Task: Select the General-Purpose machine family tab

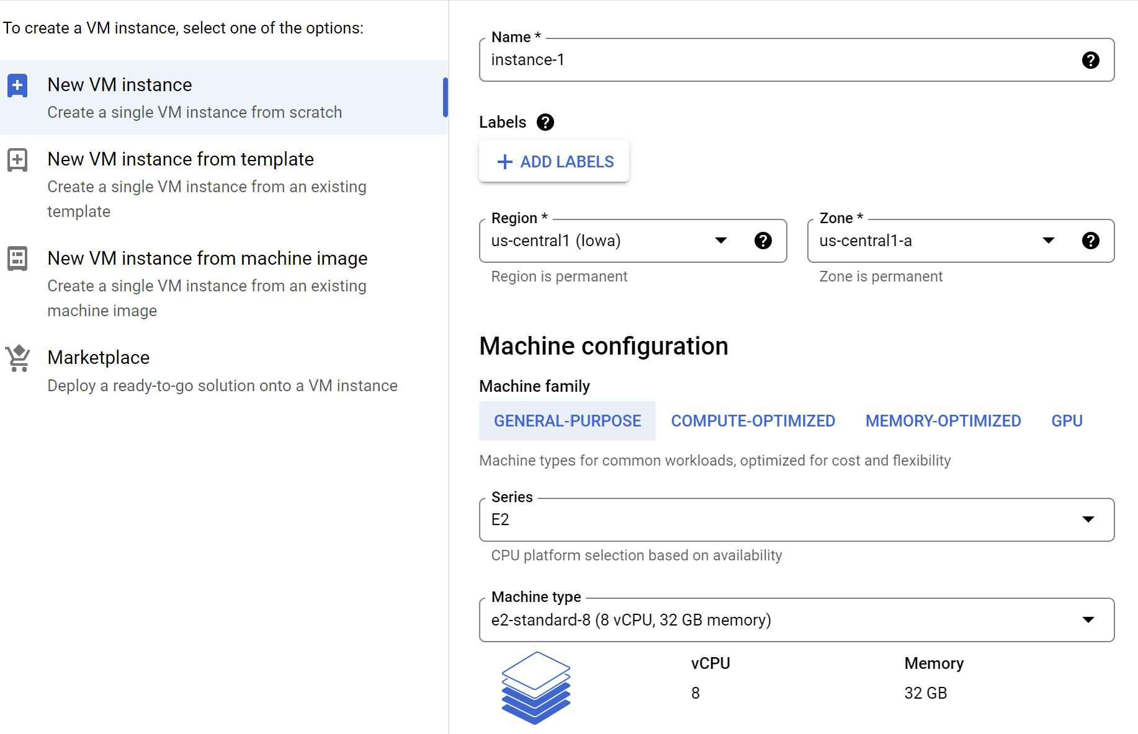Action: pyautogui.click(x=567, y=421)
